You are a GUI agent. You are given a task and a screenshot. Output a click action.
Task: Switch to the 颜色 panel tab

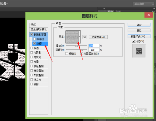pyautogui.click(x=110, y=11)
